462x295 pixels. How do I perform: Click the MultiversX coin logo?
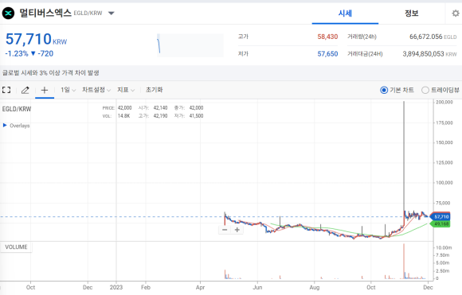8,14
